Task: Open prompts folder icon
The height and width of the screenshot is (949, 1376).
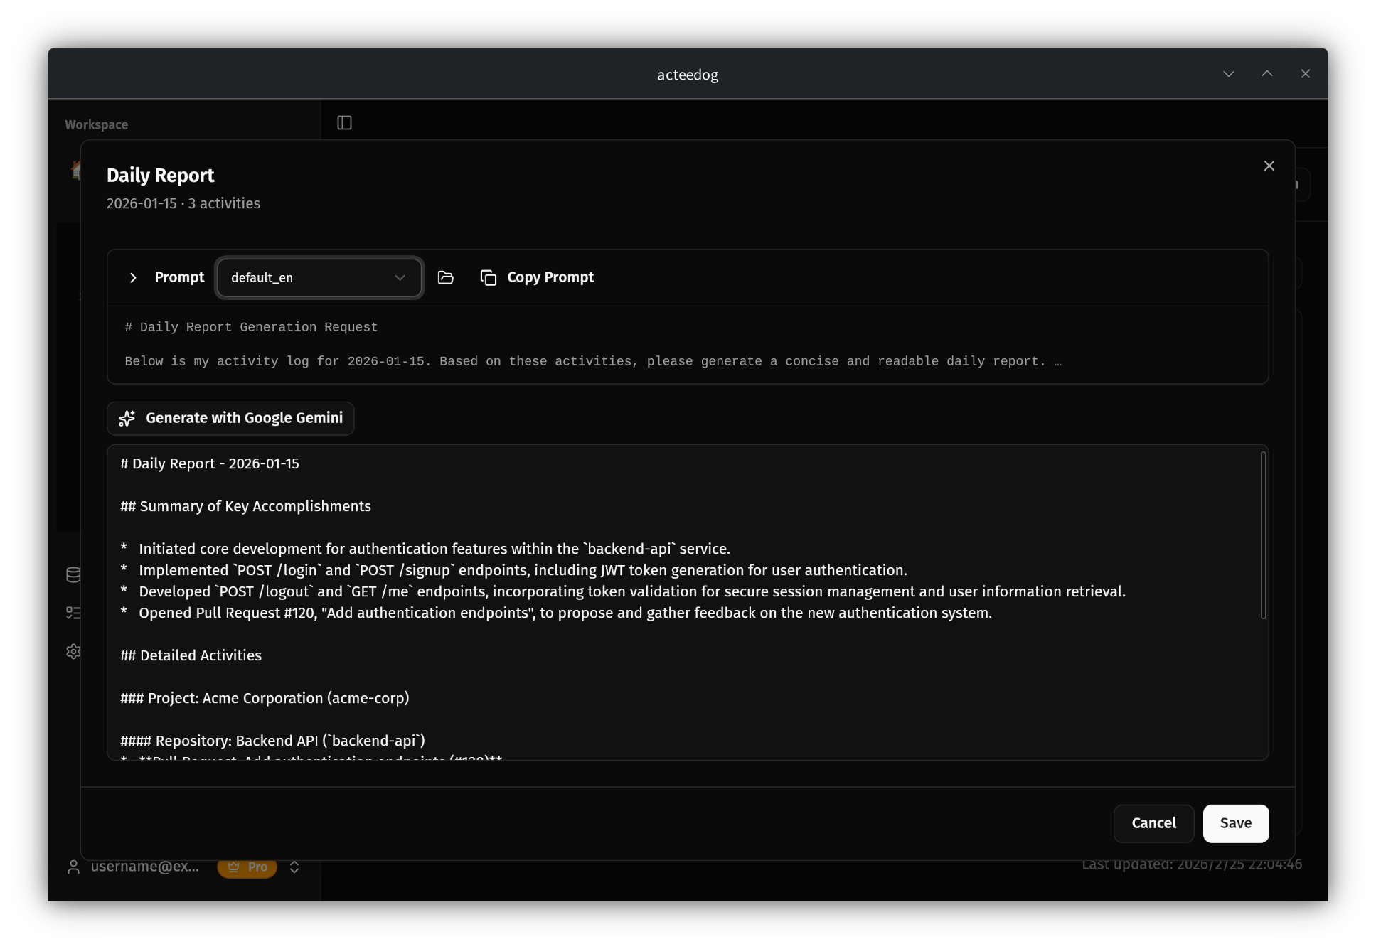Action: (x=445, y=277)
